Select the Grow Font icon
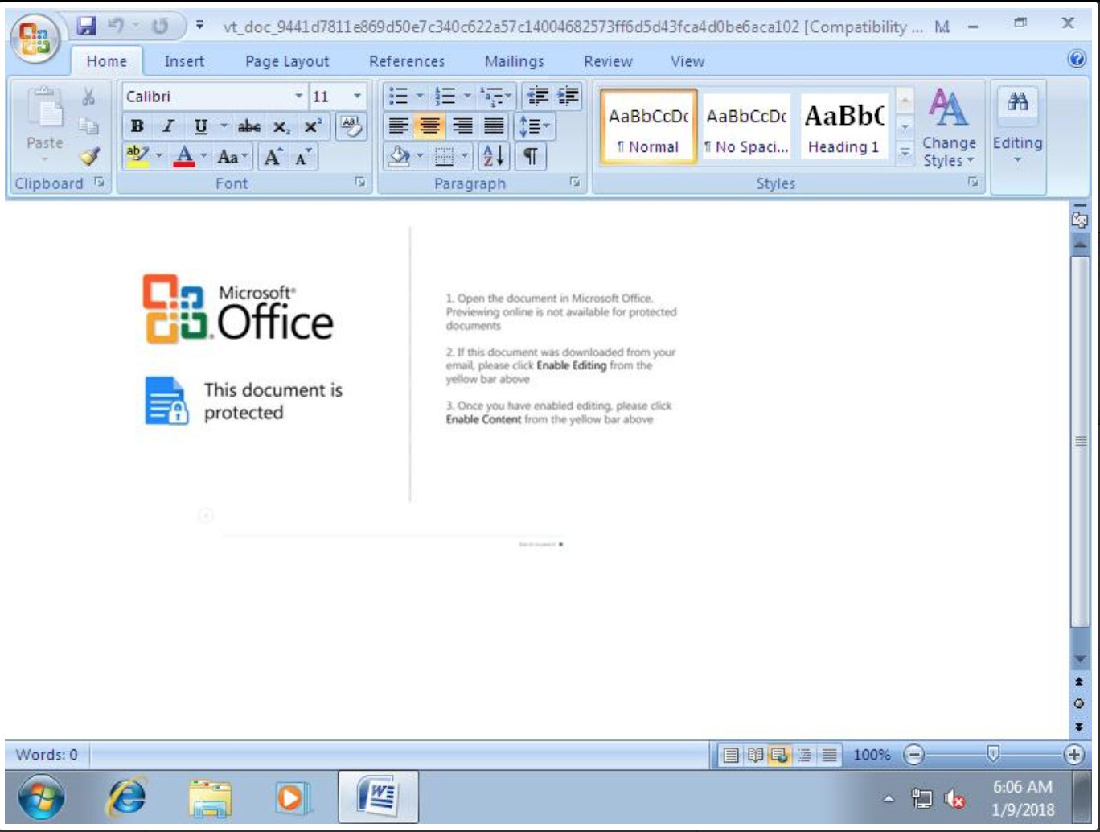Viewport: 1100px width, 832px height. coord(272,158)
